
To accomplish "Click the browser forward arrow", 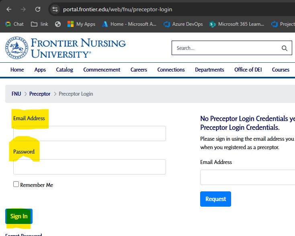I will point(23,9).
